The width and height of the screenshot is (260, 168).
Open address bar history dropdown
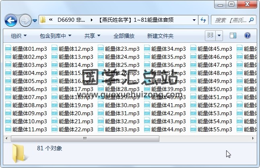click(x=194, y=20)
